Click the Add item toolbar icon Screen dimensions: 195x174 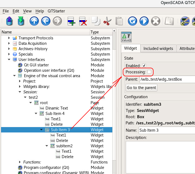[x=71, y=21]
